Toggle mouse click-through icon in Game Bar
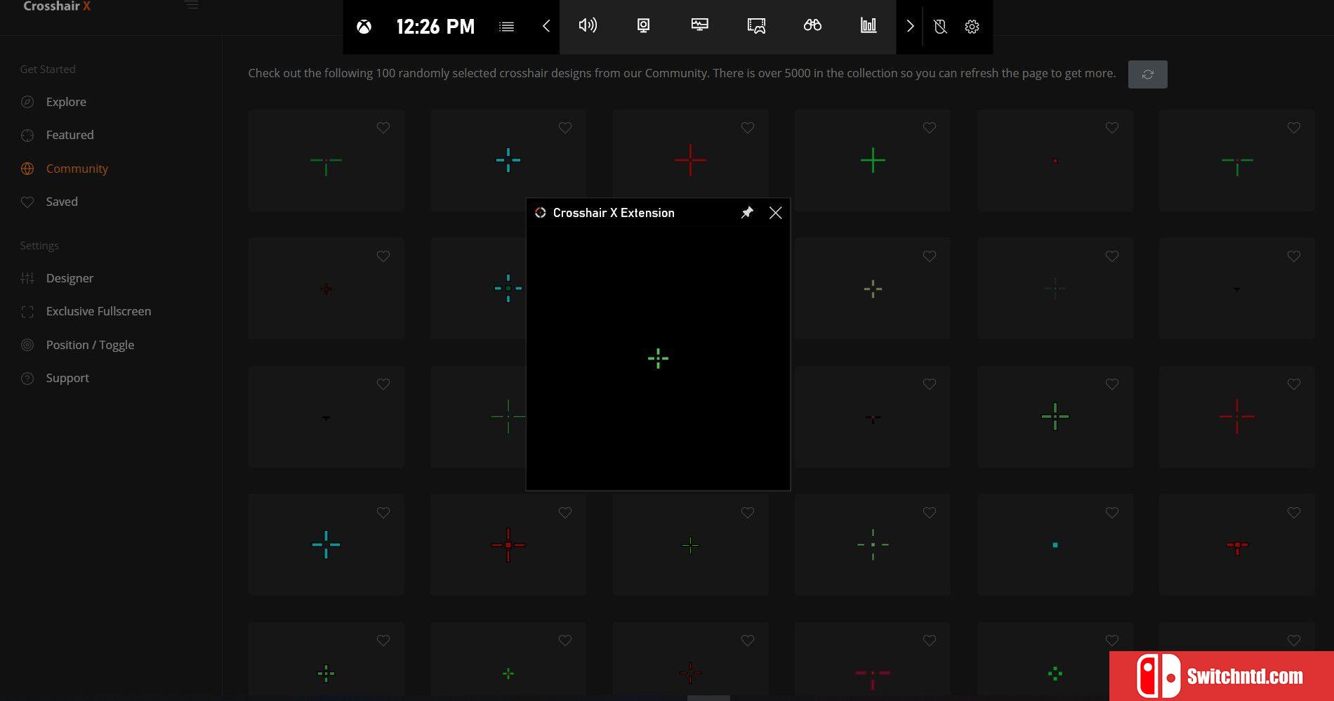1334x701 pixels. [940, 27]
